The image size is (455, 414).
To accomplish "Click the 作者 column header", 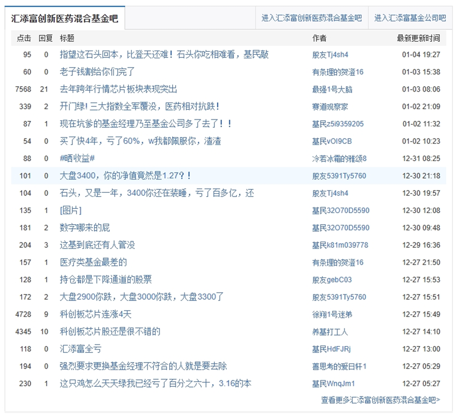I will click(319, 38).
